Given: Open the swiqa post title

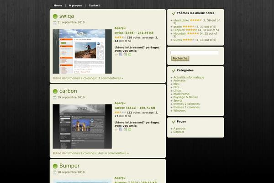Looking at the screenshot, I should point(67,16).
